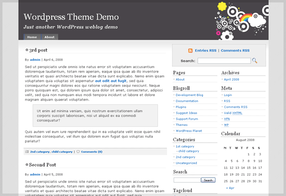Open the 3rd post title

[x=38, y=50]
